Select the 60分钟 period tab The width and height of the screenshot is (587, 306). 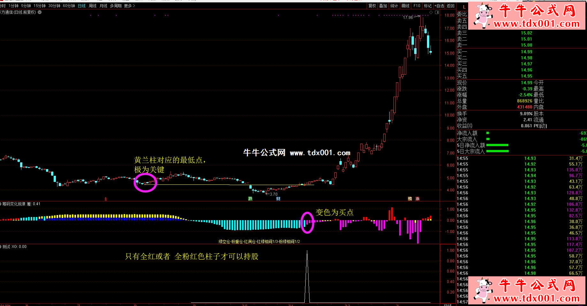coord(69,6)
